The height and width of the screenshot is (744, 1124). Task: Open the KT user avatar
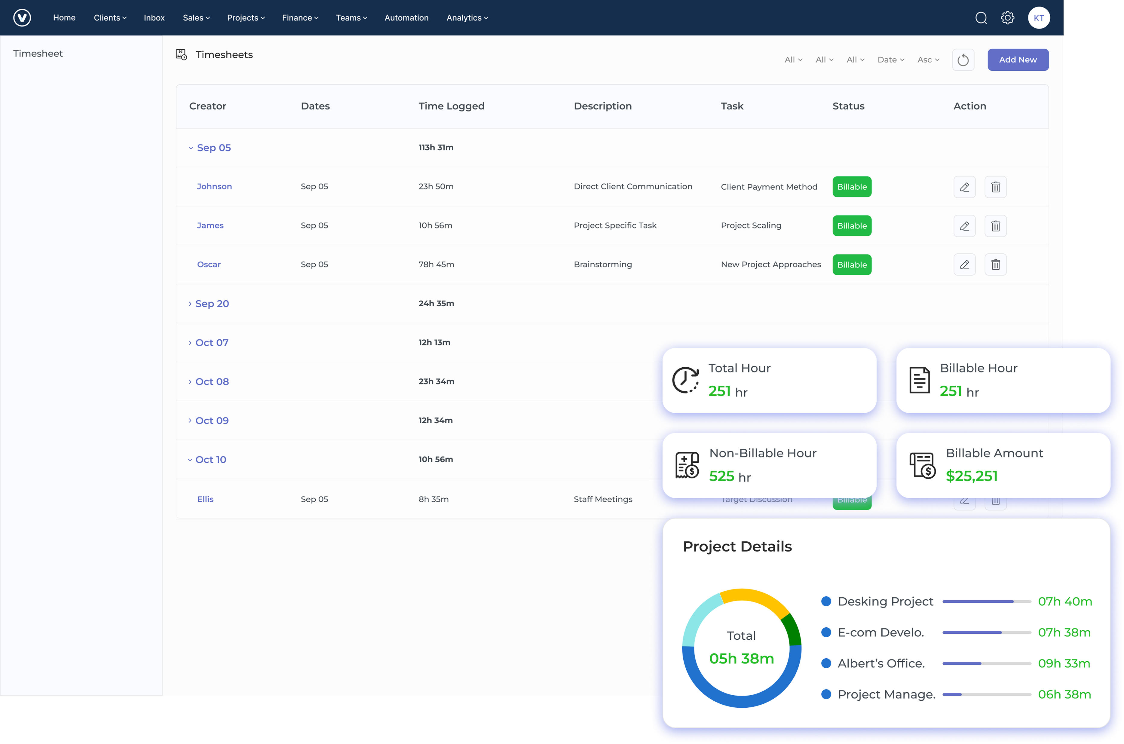1039,18
